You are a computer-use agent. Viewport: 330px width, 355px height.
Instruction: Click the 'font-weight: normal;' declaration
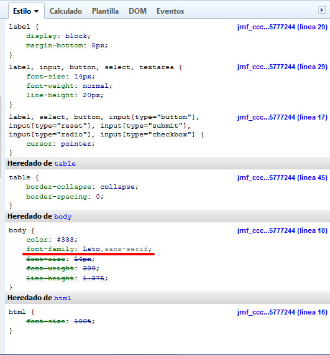coord(69,86)
